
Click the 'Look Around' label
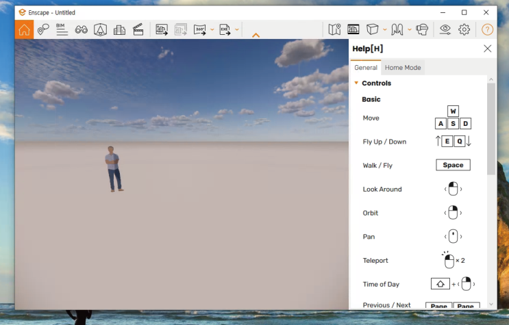[x=382, y=189]
